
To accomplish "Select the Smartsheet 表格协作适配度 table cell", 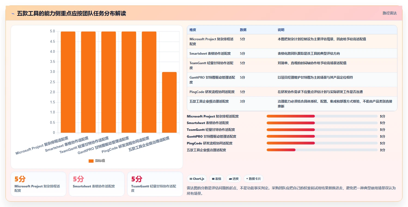I will click(x=212, y=53).
